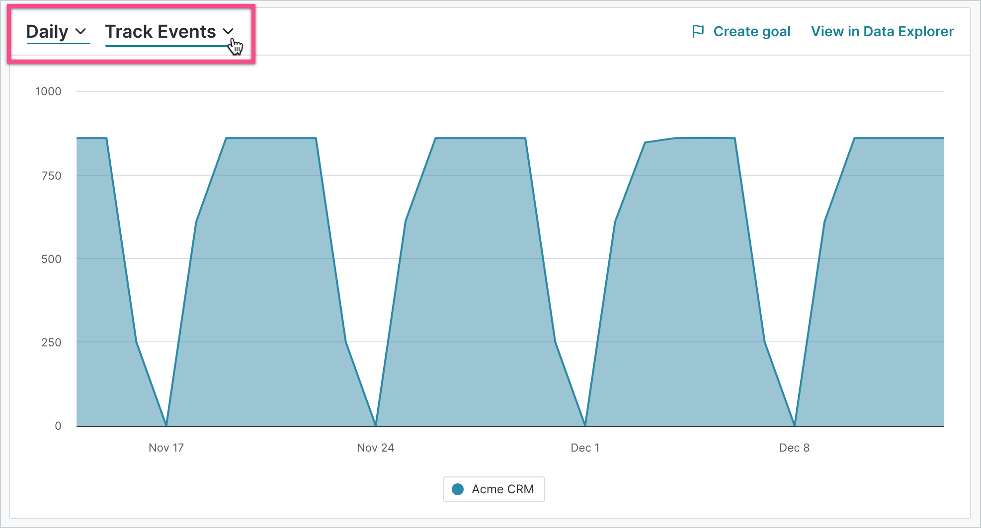Open View in Data Explorer link

click(882, 31)
